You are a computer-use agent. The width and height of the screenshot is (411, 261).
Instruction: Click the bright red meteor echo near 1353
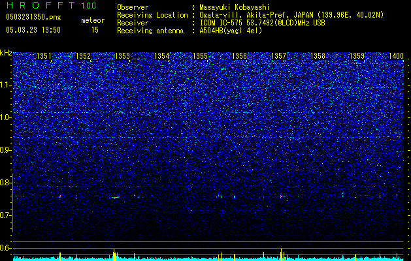pyautogui.click(x=114, y=198)
